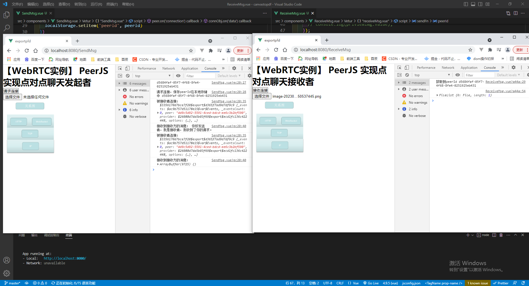
Task: Select ReceiveMsg.vue editor tab
Action: [292, 13]
